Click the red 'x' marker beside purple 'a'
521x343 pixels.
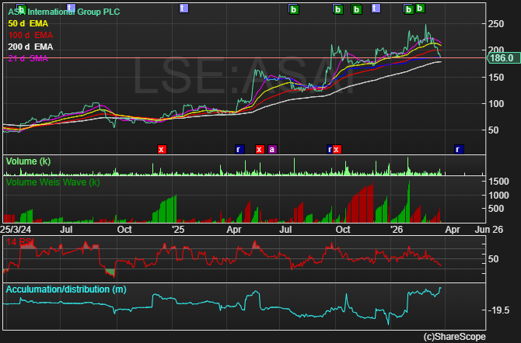[x=259, y=149]
